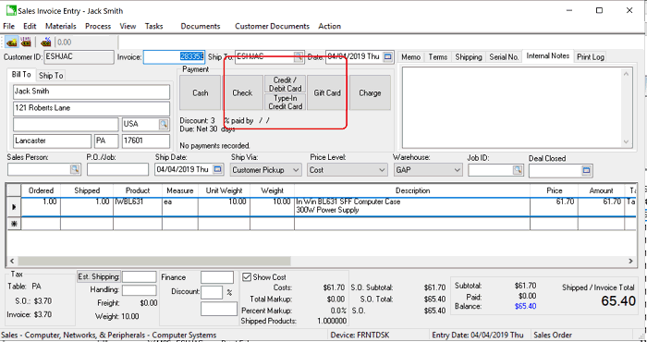Click the city field Lancaster
The height and width of the screenshot is (342, 647).
(52, 141)
